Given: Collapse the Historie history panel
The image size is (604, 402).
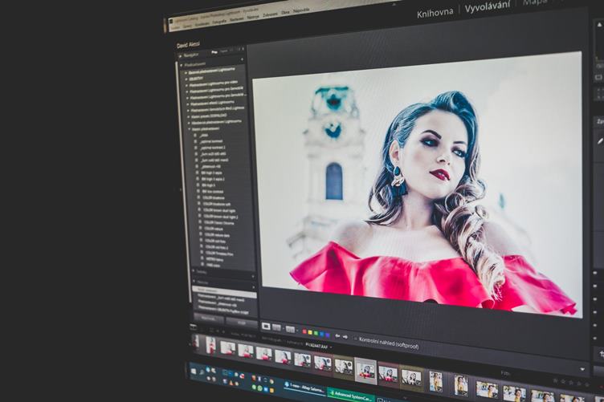Looking at the screenshot, I should pos(194,282).
